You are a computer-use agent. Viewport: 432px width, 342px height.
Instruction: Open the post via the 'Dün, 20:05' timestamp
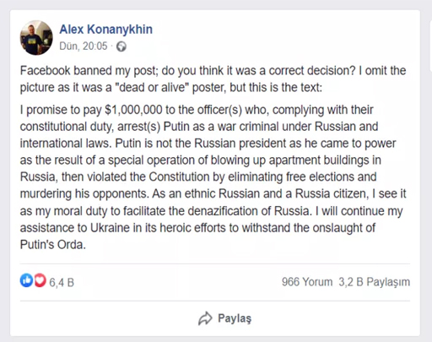pyautogui.click(x=84, y=46)
